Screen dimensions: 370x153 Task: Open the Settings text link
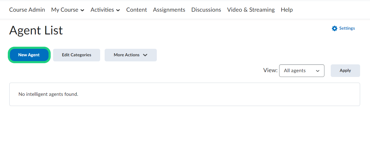[x=347, y=28]
